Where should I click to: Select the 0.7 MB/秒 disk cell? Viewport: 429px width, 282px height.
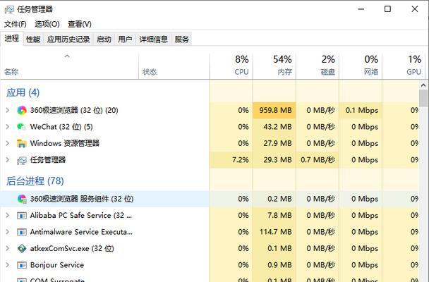(x=318, y=160)
